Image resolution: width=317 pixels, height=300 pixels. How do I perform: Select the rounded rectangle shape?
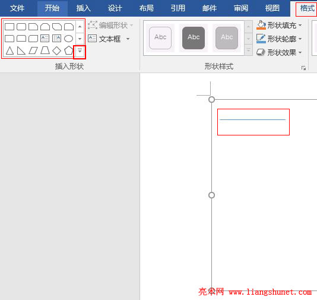pos(21,27)
